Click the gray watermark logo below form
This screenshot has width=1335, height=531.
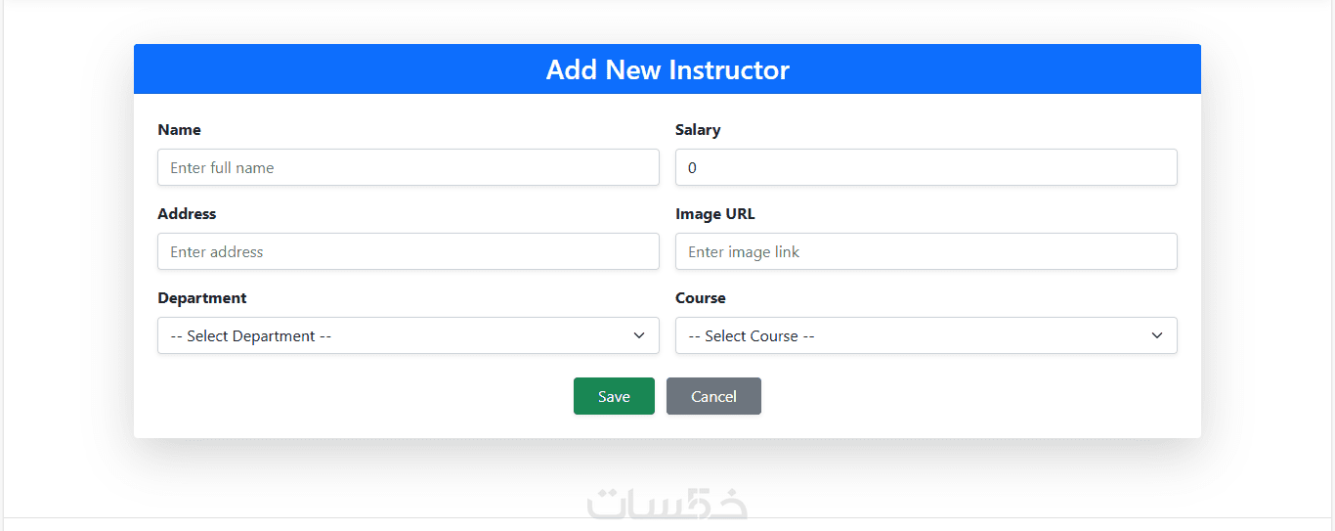click(667, 504)
